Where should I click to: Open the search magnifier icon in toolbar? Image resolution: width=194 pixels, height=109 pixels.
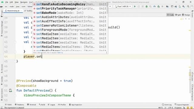(188, 6)
